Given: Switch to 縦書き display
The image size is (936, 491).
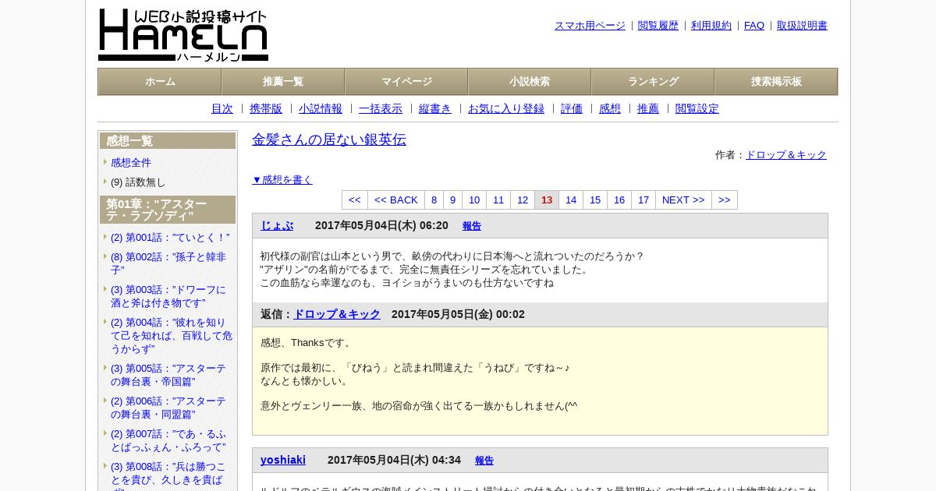Looking at the screenshot, I should tap(435, 109).
